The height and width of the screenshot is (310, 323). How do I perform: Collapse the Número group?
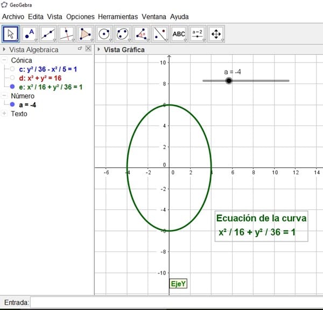5,96
